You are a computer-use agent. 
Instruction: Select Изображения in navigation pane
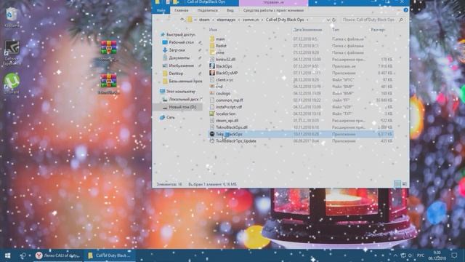coord(181,65)
